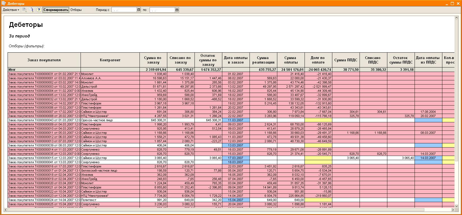Click the restore settings toolbar icon
Viewport: 462px width, 215px height.
pyautogui.click(x=25, y=10)
